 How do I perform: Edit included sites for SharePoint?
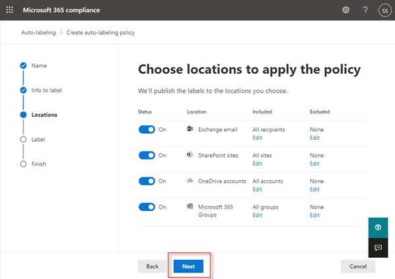coord(257,164)
